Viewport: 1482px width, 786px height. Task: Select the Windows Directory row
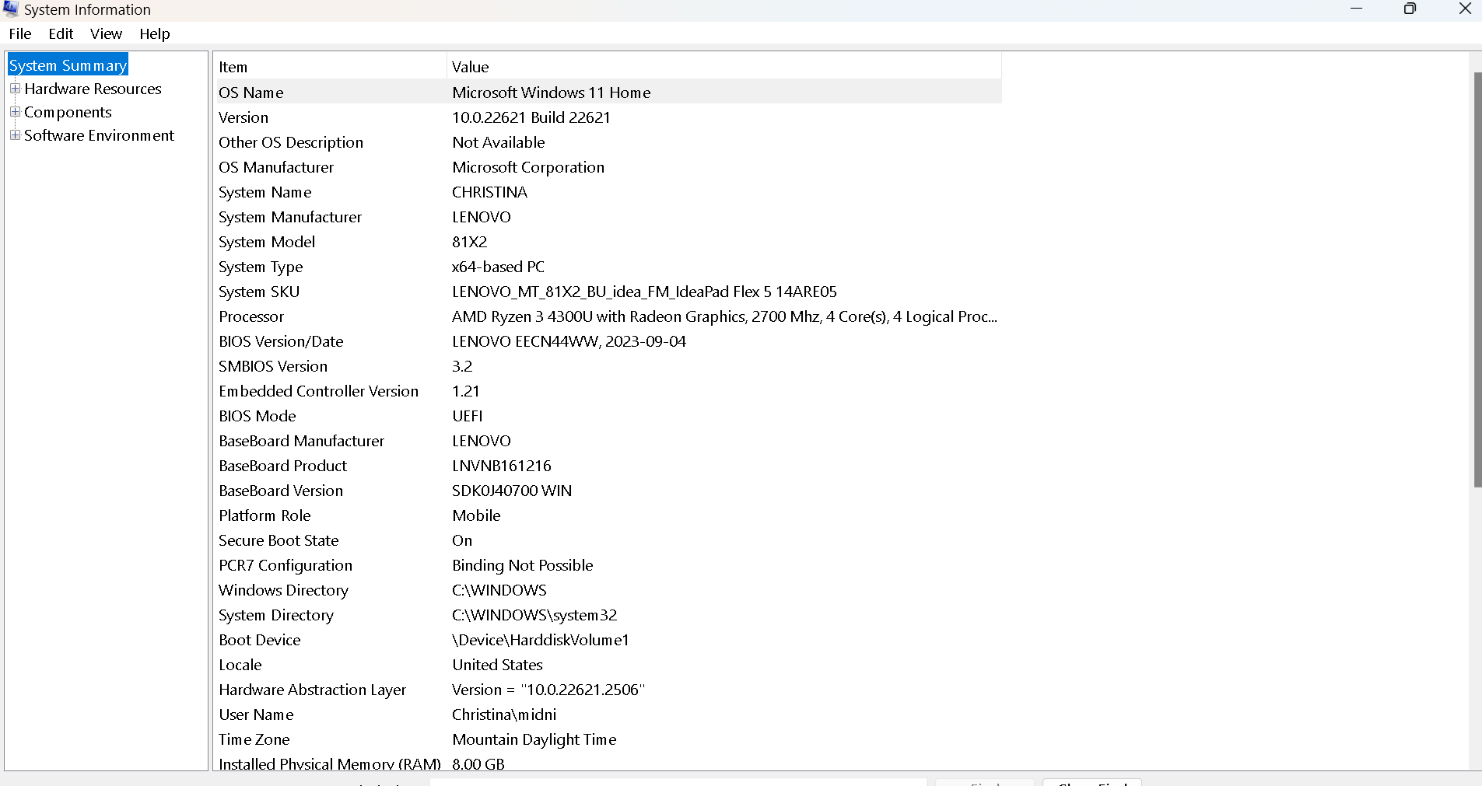(x=608, y=590)
